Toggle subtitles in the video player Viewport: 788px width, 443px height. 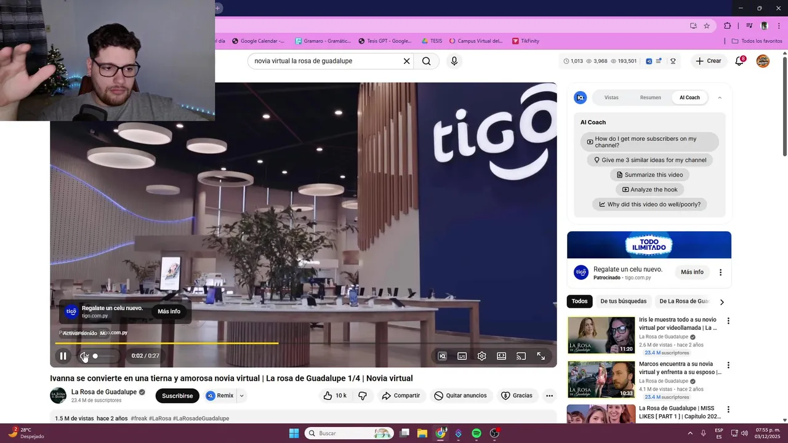pos(462,356)
